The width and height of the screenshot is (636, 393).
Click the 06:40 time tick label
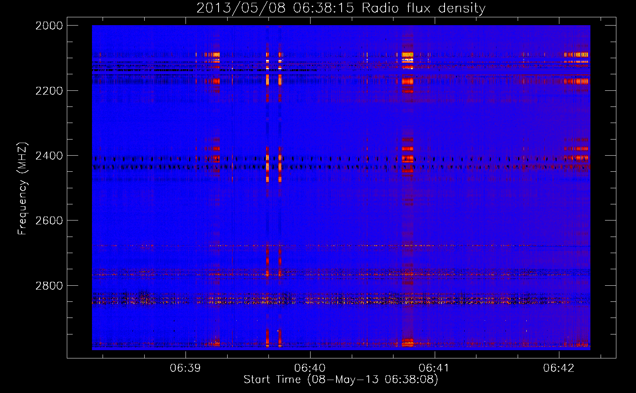(310, 368)
